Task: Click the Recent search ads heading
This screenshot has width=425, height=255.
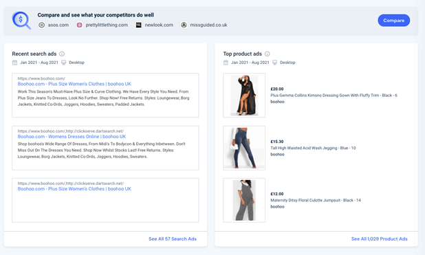Action: pyautogui.click(x=34, y=54)
